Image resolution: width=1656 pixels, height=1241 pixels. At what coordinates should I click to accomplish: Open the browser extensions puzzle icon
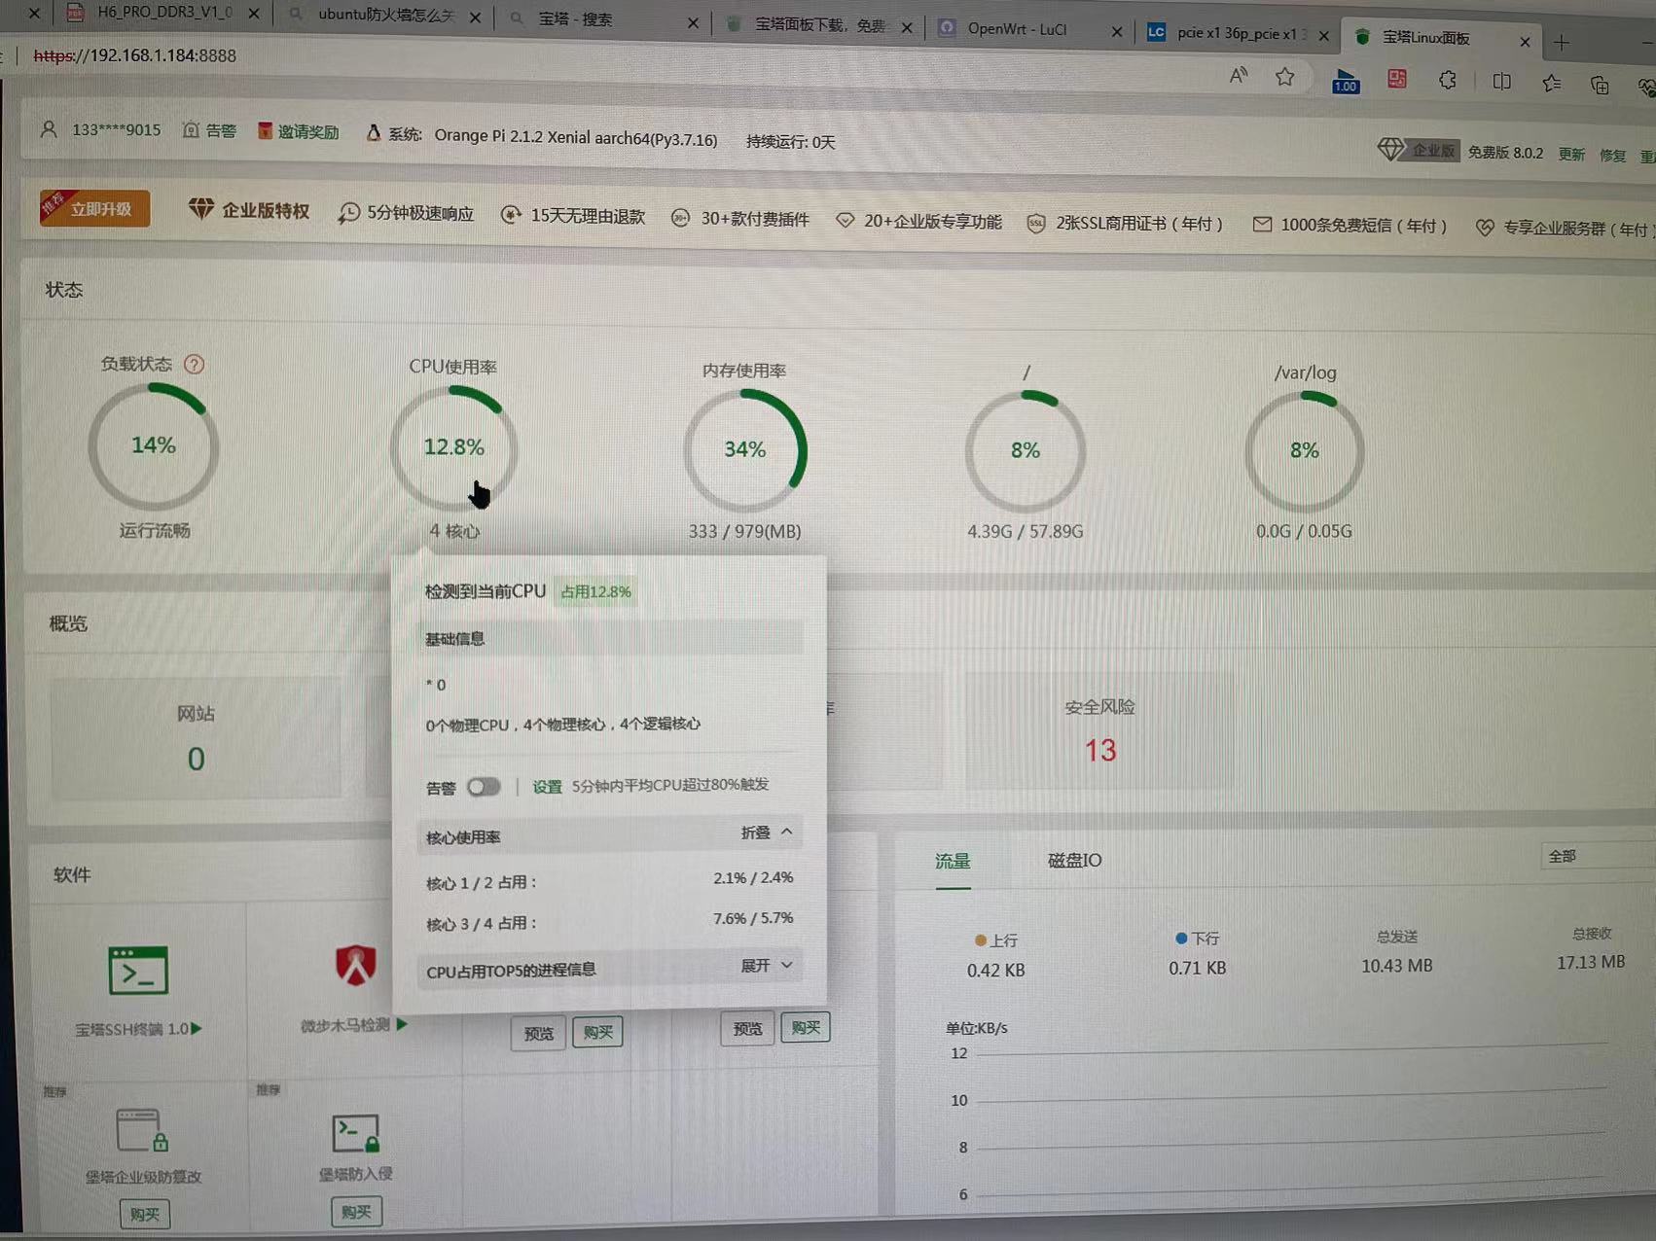(x=1448, y=81)
